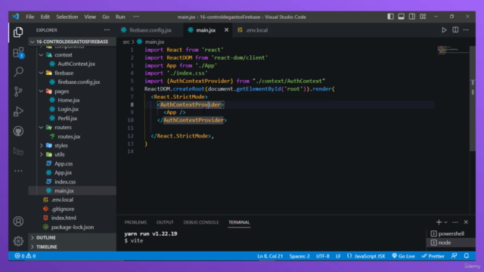Customize layout icon in title bar

pos(423,17)
